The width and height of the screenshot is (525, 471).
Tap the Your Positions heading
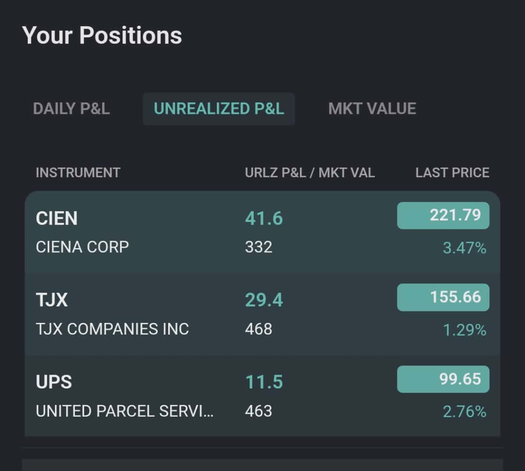coord(102,36)
